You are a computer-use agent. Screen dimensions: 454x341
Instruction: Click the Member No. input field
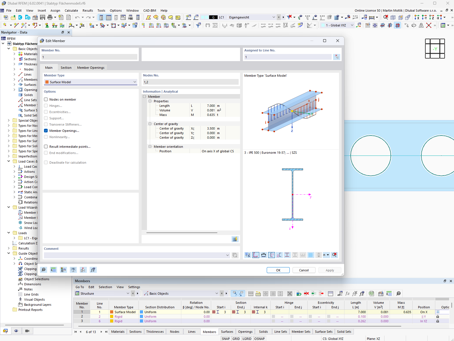[90, 57]
